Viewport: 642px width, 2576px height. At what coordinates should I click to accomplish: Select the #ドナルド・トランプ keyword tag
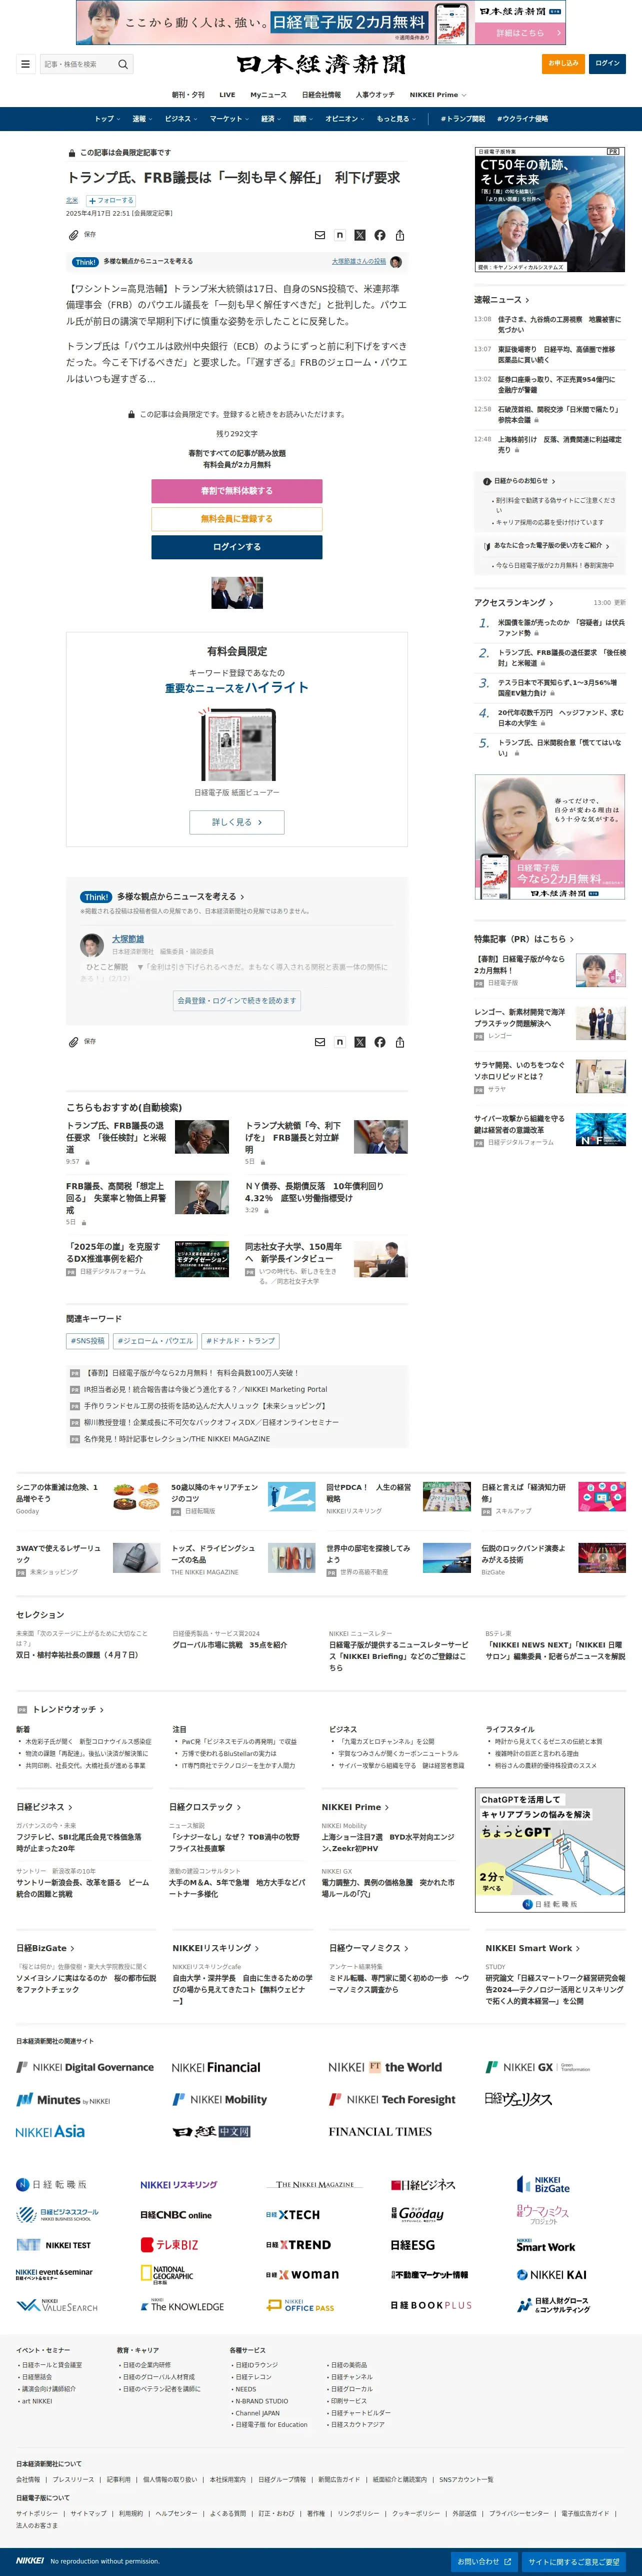pyautogui.click(x=240, y=1341)
